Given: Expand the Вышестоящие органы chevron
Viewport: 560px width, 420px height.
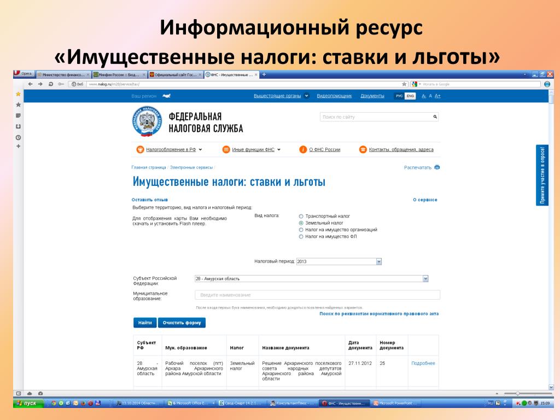Looking at the screenshot, I should click(306, 96).
